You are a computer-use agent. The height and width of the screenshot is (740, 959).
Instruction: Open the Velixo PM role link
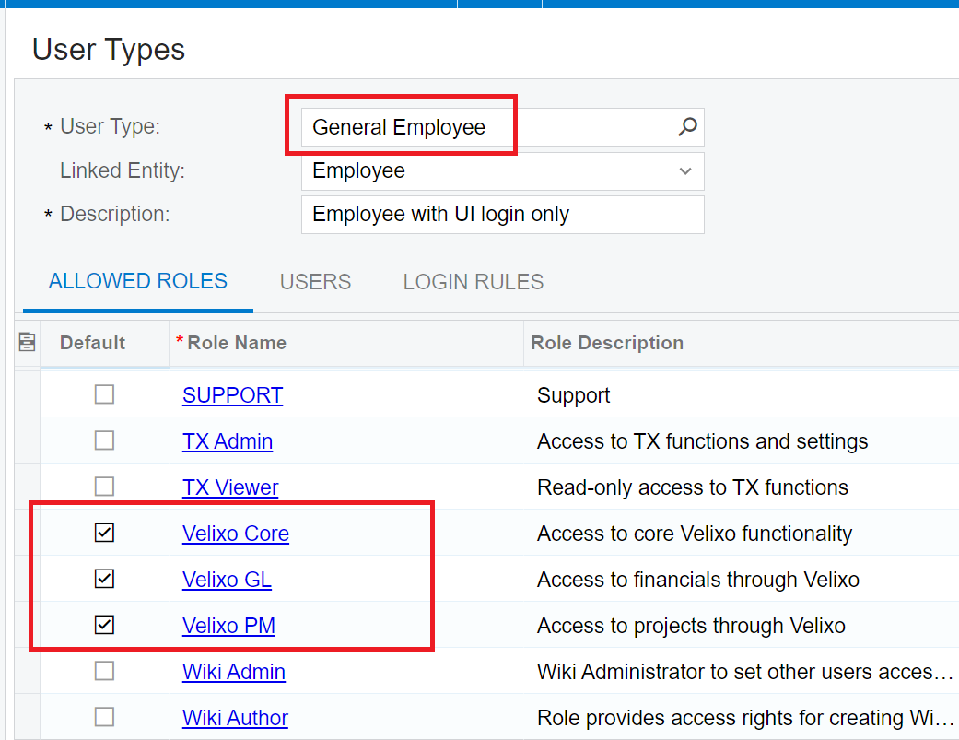[228, 626]
